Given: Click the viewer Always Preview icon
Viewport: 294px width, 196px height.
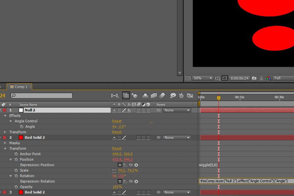Looking at the screenshot, I should [188, 78].
